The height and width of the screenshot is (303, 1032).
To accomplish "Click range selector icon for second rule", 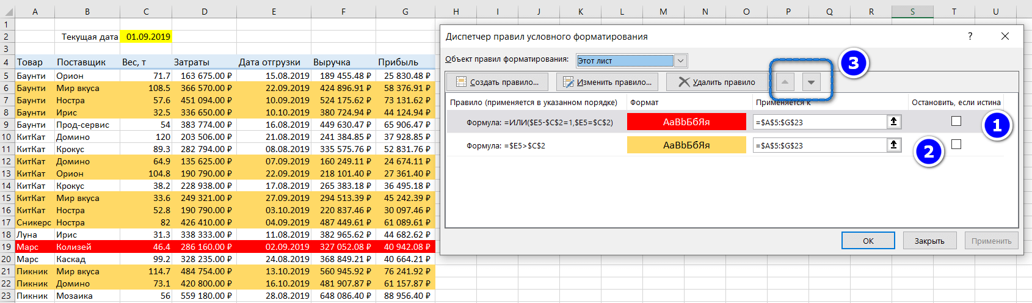I will coord(893,145).
